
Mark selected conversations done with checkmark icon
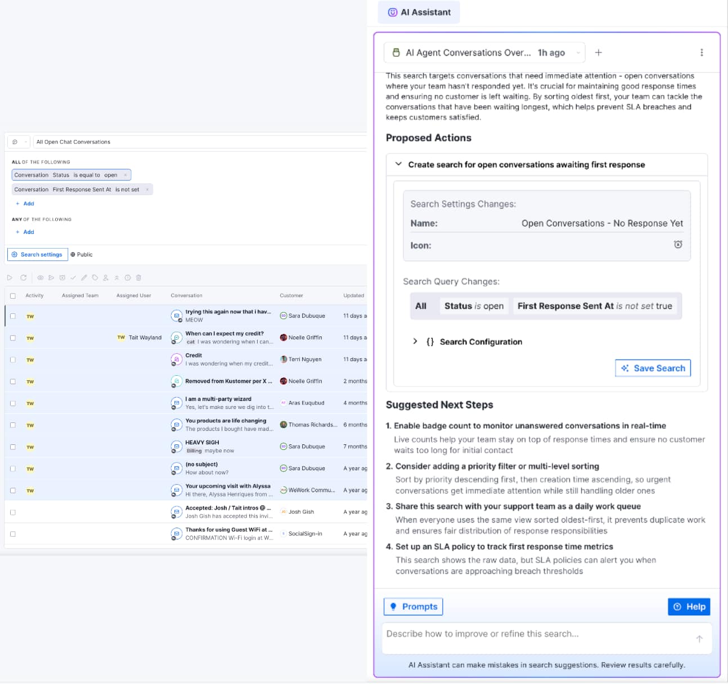[x=73, y=277]
